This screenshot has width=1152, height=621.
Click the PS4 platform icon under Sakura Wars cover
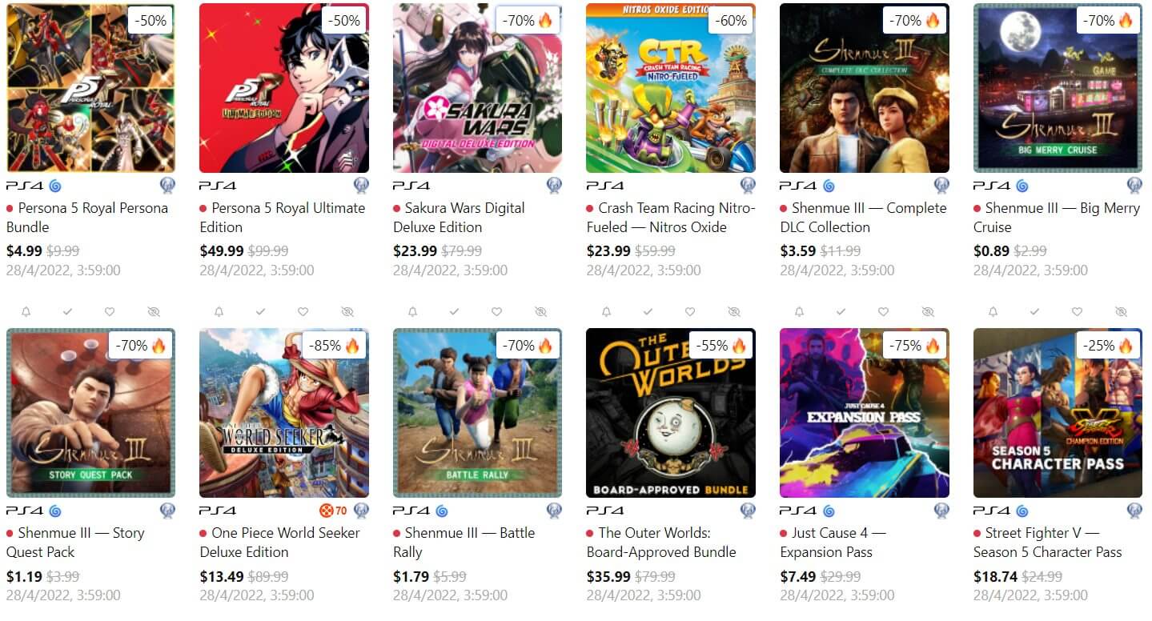point(411,186)
